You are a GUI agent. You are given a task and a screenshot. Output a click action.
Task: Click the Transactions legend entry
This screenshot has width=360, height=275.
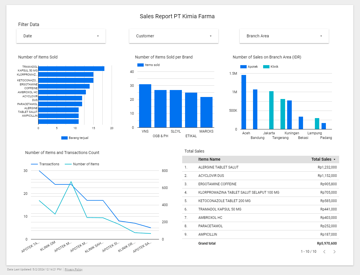click(45, 164)
